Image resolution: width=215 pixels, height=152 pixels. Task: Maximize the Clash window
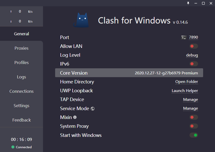point(203,3)
